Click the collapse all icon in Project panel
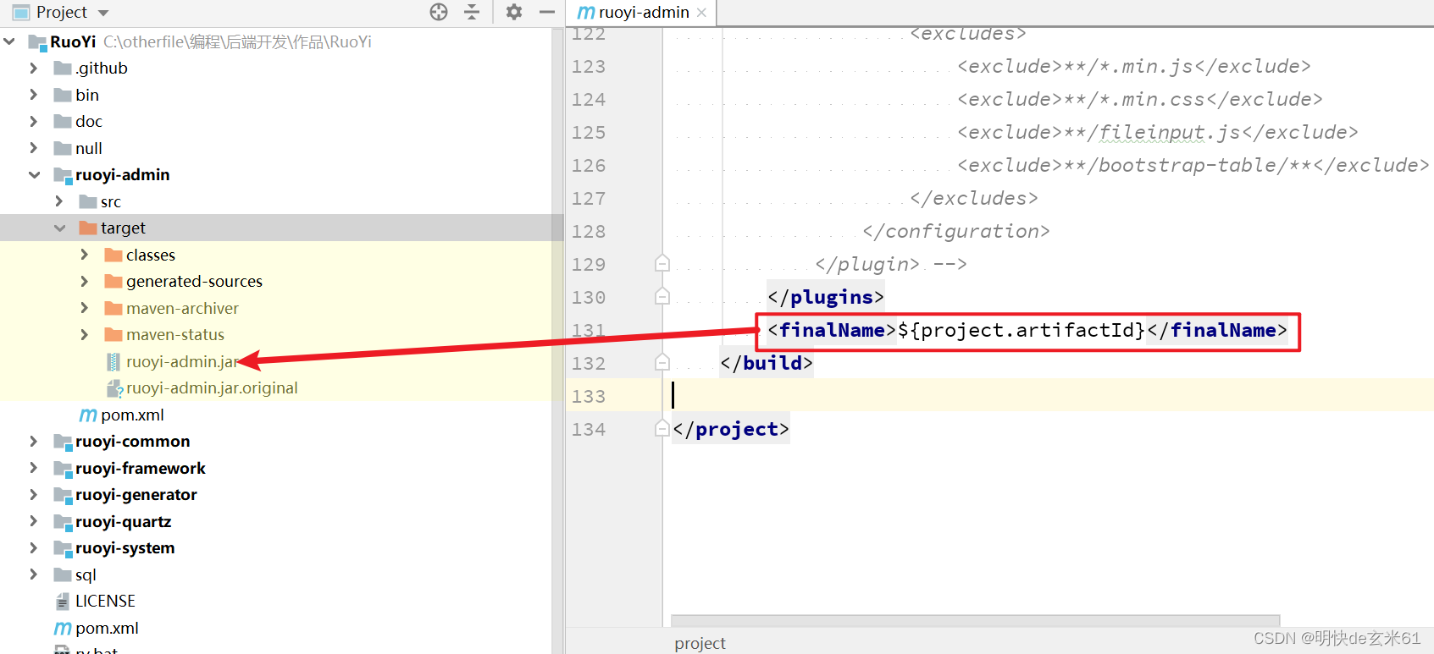Screen dimensions: 1434x654 coord(473,12)
